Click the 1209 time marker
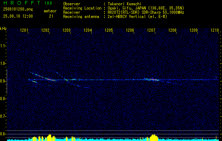The width and height of the screenshot is (222, 141). pyautogui.click(x=193, y=30)
